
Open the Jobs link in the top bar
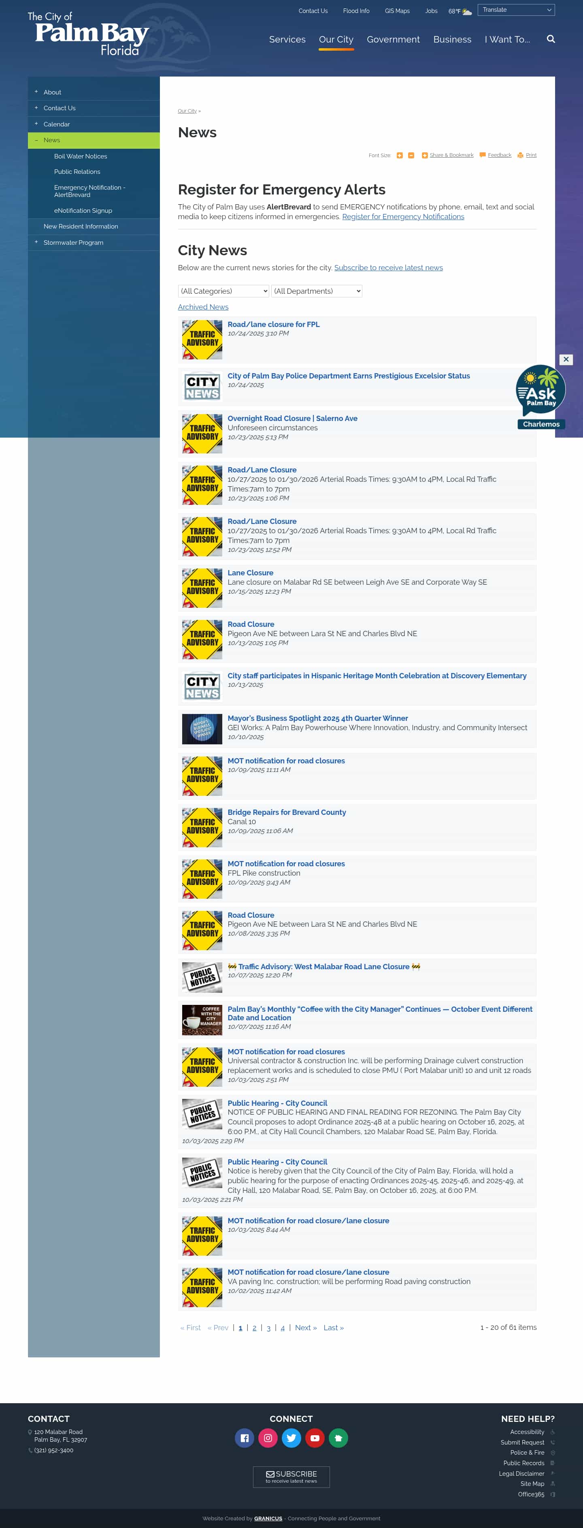tap(431, 11)
